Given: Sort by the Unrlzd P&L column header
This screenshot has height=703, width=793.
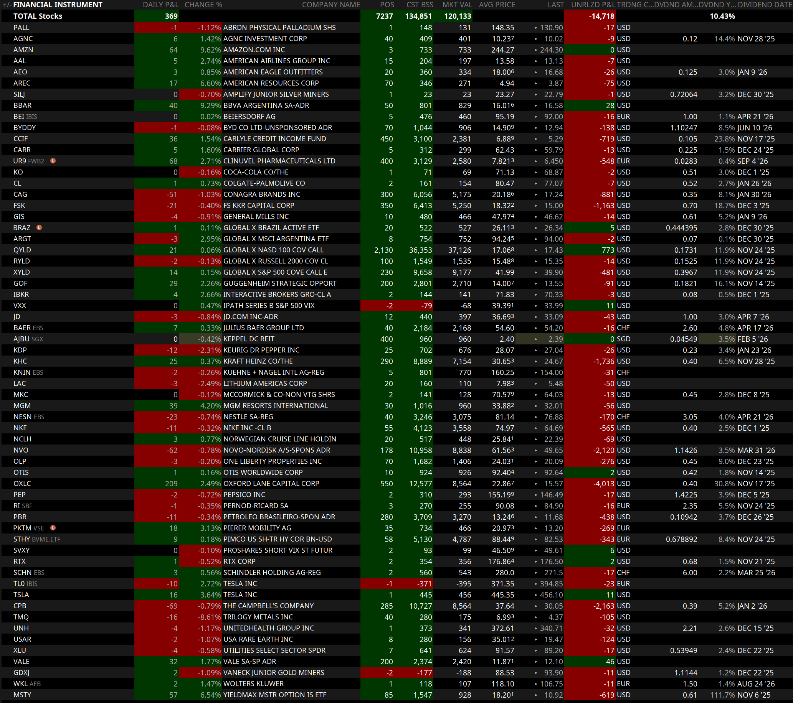Looking at the screenshot, I should 593,5.
